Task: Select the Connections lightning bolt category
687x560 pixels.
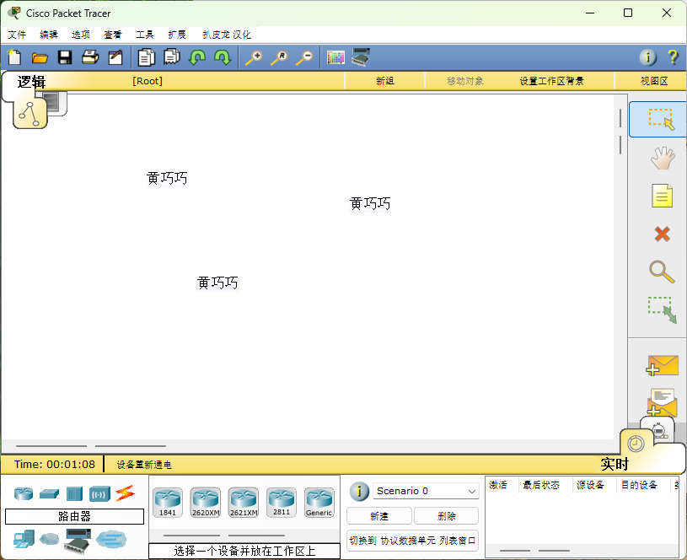Action: pos(126,493)
